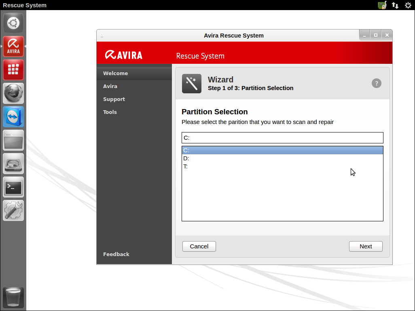This screenshot has height=311, width=415.
Task: Select the T: partition in list
Action: click(282, 166)
